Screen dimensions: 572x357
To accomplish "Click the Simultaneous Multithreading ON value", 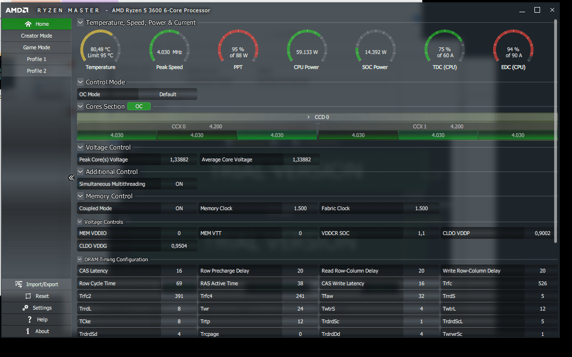I will coord(179,184).
